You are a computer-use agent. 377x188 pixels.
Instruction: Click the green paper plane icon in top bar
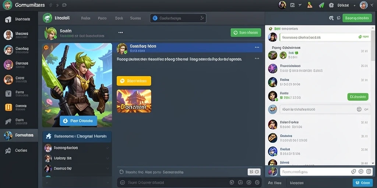pyautogui.click(x=321, y=5)
